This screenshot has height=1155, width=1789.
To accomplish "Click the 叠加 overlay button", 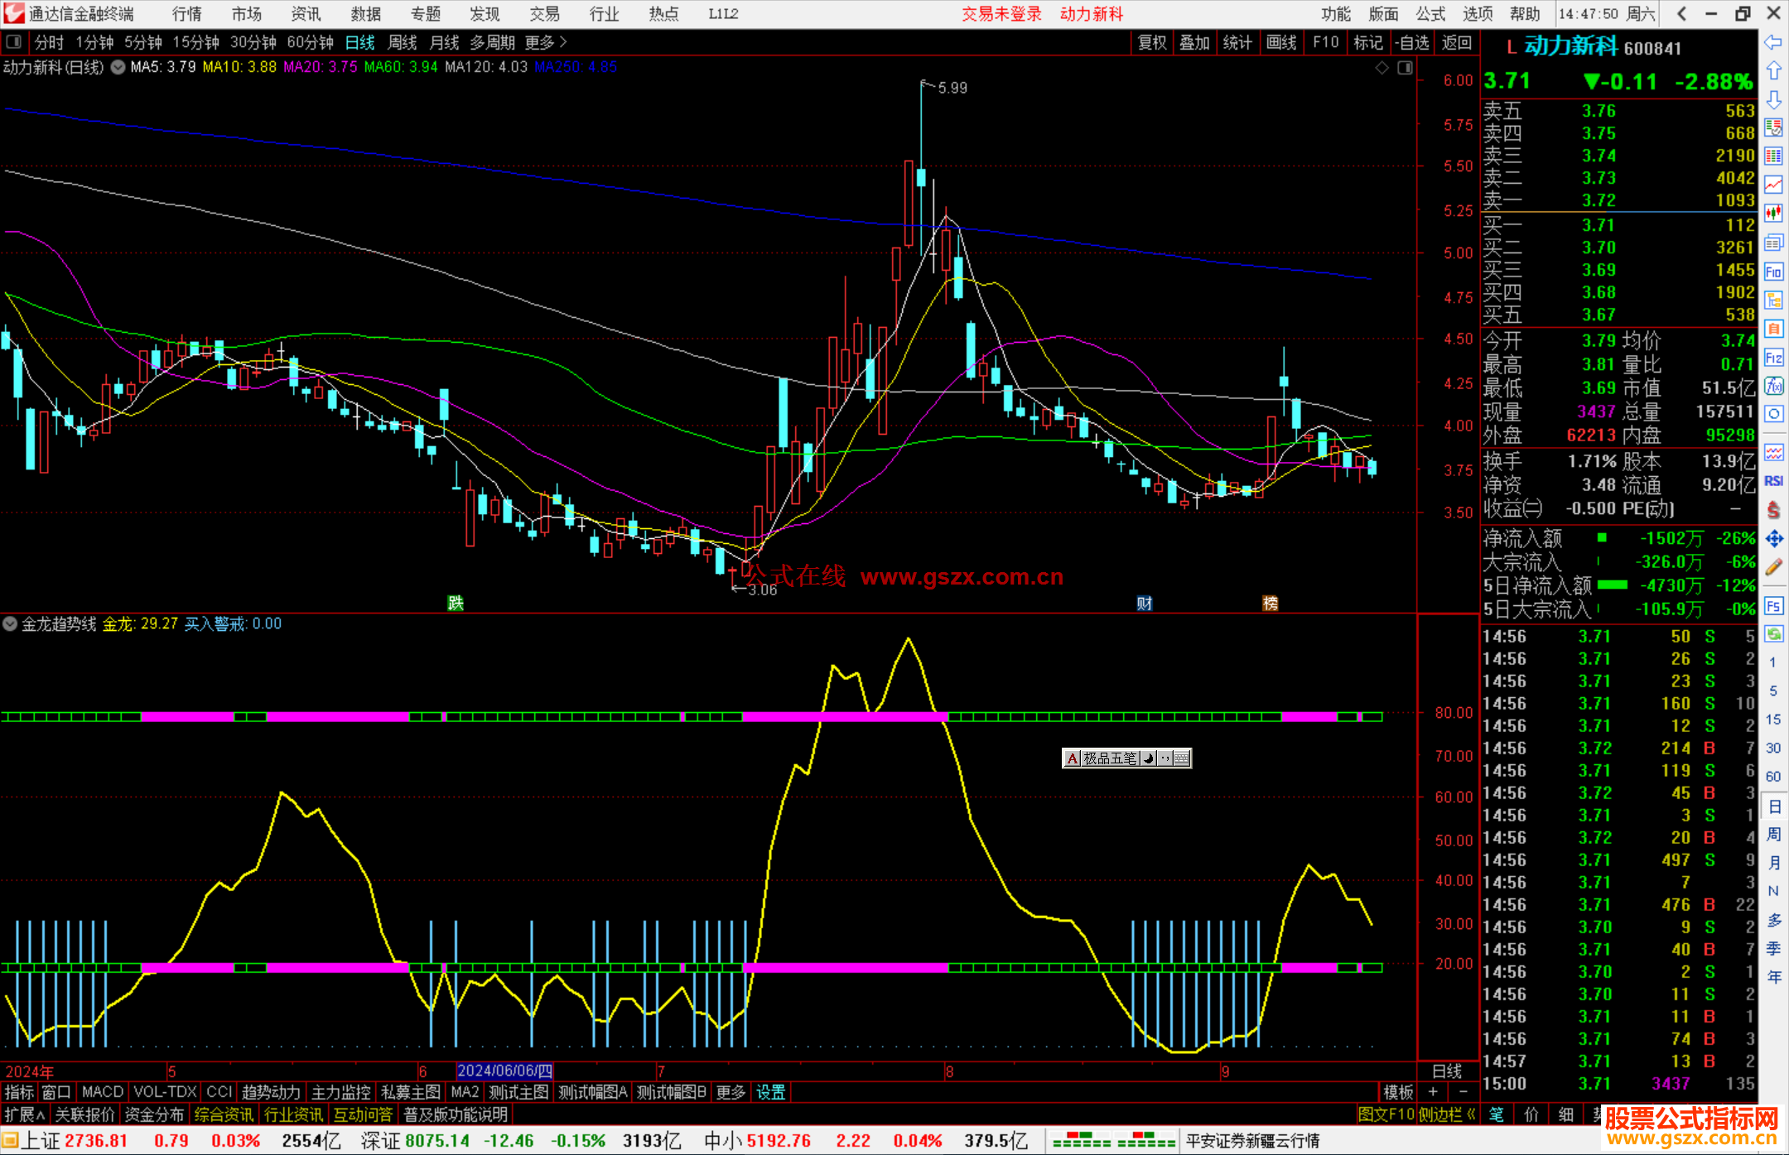I will 1194,42.
